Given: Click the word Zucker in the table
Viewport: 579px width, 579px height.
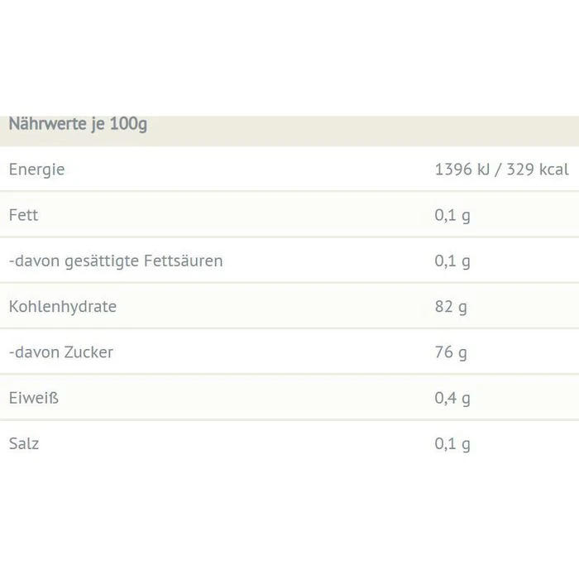Looking at the screenshot, I should [88, 352].
